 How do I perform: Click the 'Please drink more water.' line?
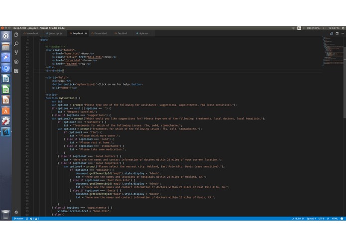click(95, 135)
